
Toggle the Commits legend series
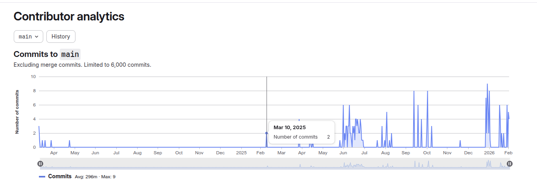60,177
